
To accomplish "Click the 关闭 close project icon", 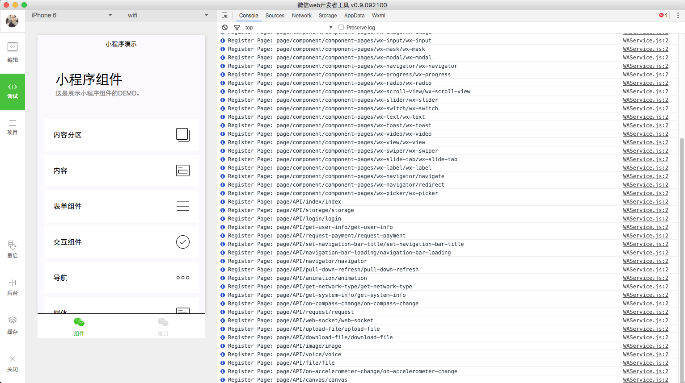I will (13, 363).
